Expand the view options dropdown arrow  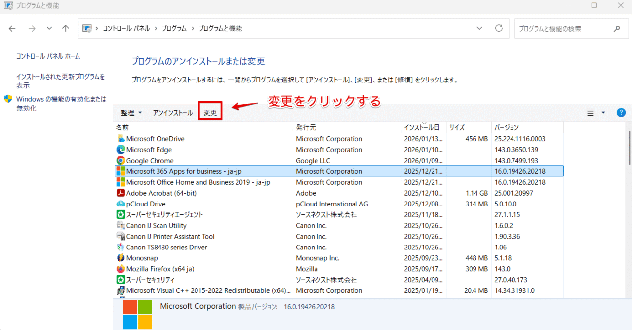tap(603, 113)
